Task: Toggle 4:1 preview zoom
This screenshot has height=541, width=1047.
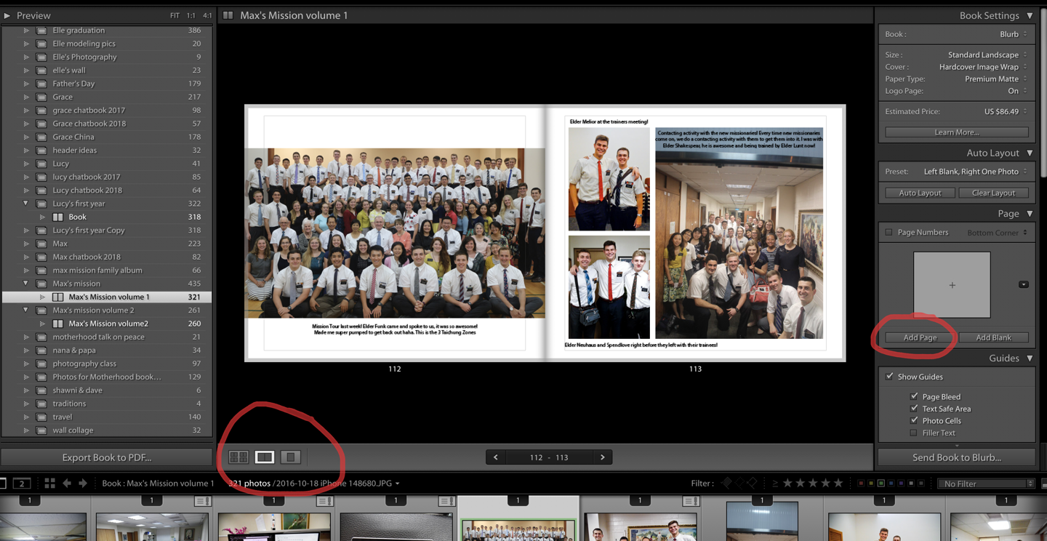Action: [x=207, y=15]
